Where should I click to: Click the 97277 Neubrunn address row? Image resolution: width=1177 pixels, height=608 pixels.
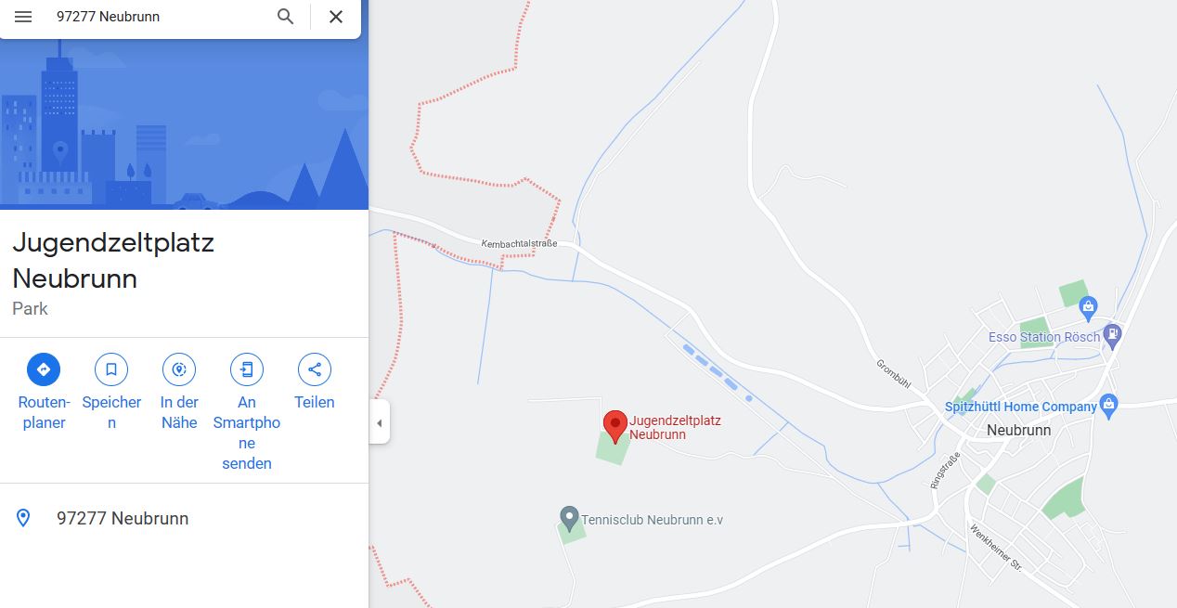pyautogui.click(x=185, y=518)
